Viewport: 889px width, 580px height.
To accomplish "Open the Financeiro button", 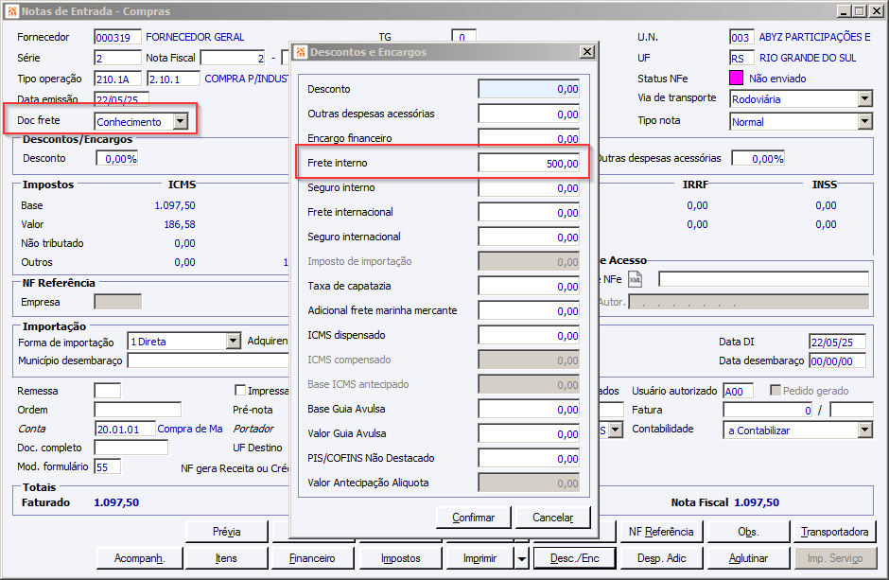I will [312, 558].
